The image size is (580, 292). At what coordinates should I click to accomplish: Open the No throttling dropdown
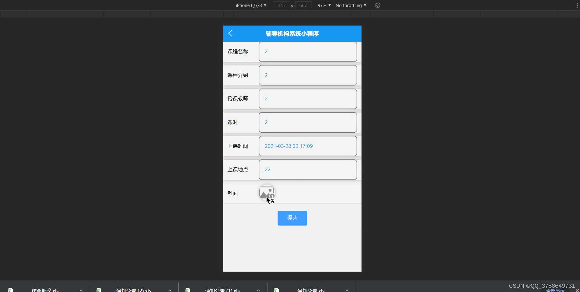click(x=351, y=5)
